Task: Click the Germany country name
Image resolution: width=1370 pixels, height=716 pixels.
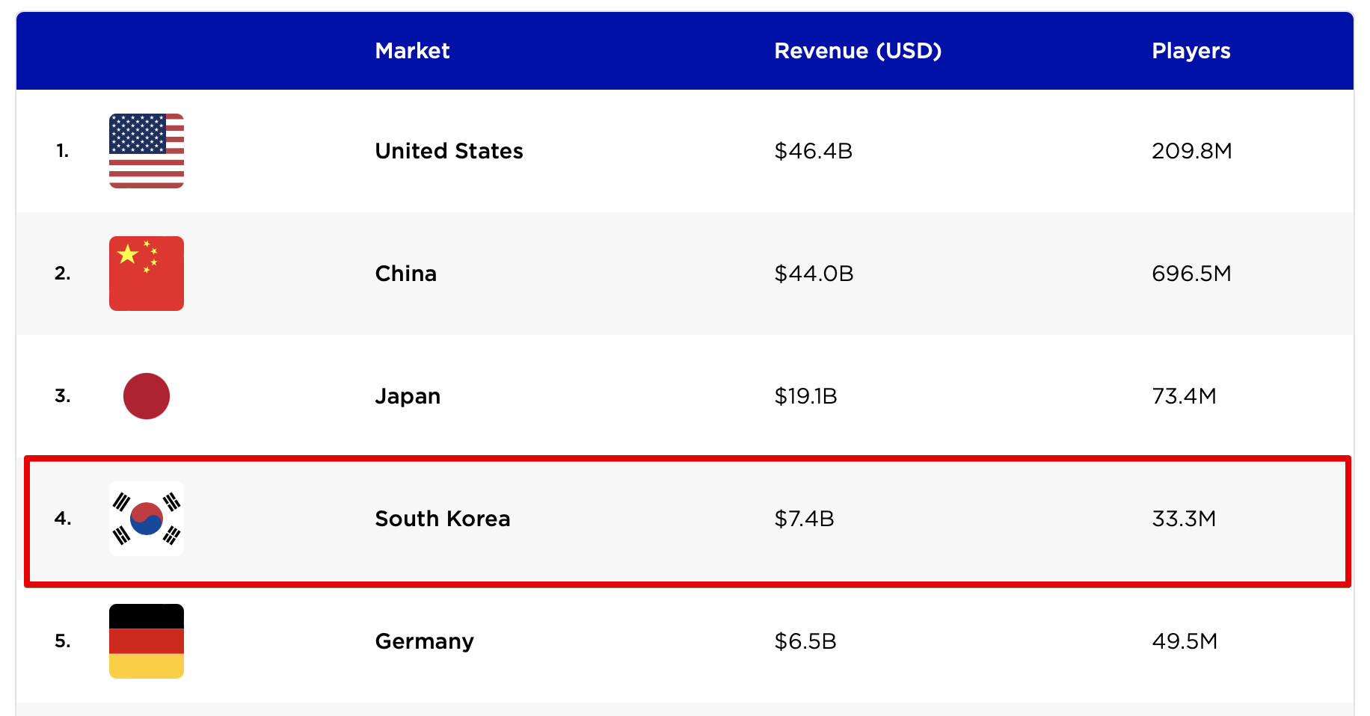Action: (x=424, y=641)
